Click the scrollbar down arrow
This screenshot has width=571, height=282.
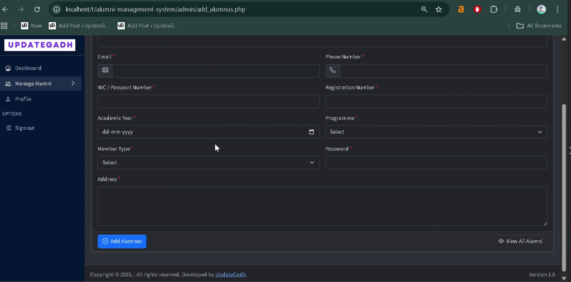coord(564,278)
